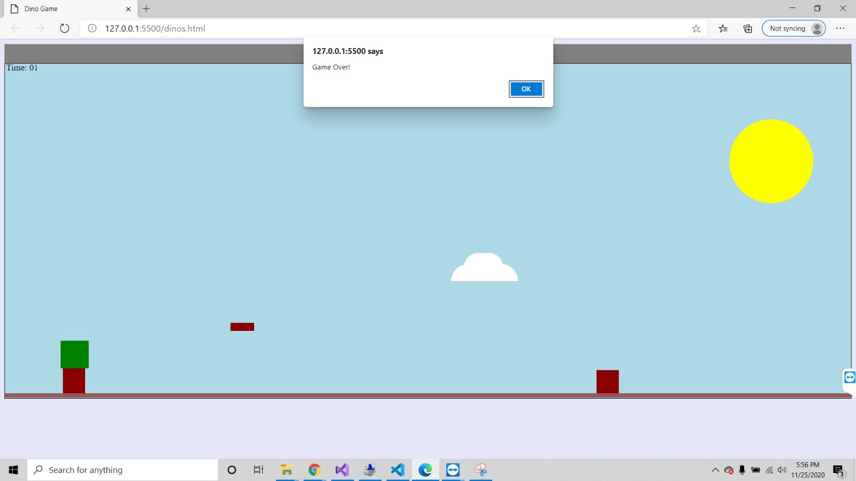Viewport: 856px width, 481px height.
Task: Open the Action Center notifications
Action: 839,470
